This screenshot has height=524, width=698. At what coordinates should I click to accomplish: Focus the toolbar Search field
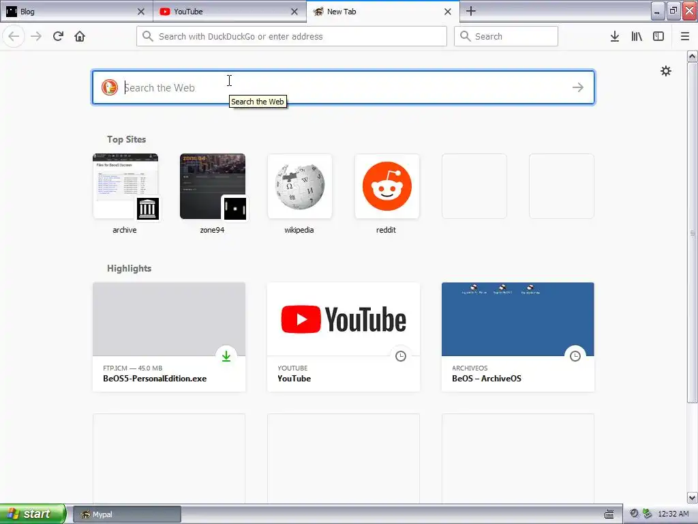506,36
